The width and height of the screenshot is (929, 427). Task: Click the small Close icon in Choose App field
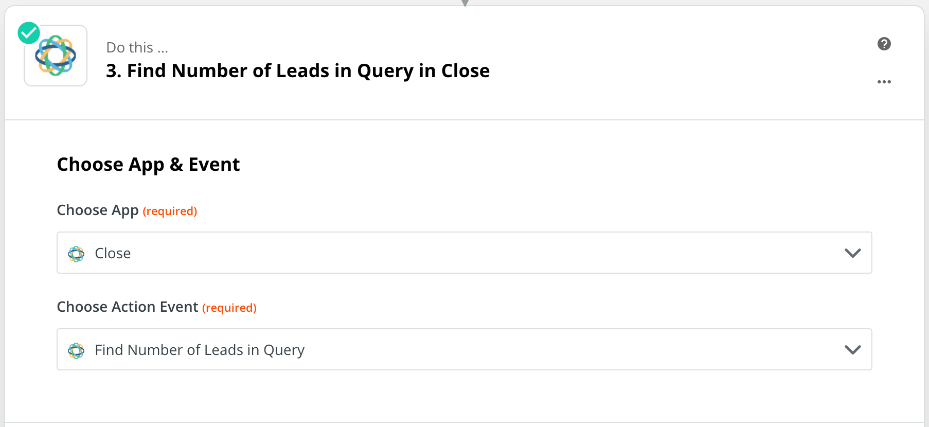click(x=76, y=254)
